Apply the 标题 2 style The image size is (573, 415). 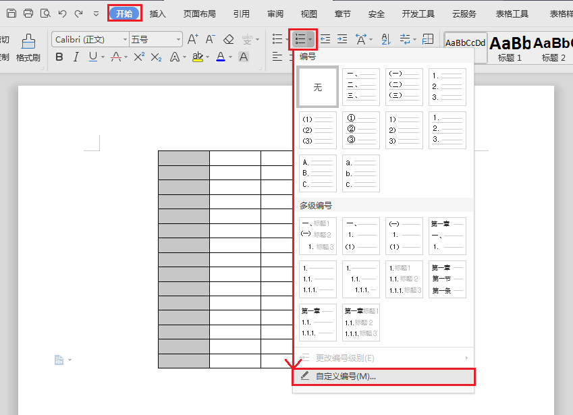(x=553, y=48)
